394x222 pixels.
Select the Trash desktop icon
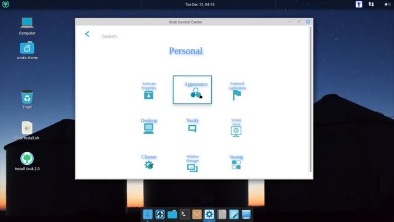tap(27, 100)
